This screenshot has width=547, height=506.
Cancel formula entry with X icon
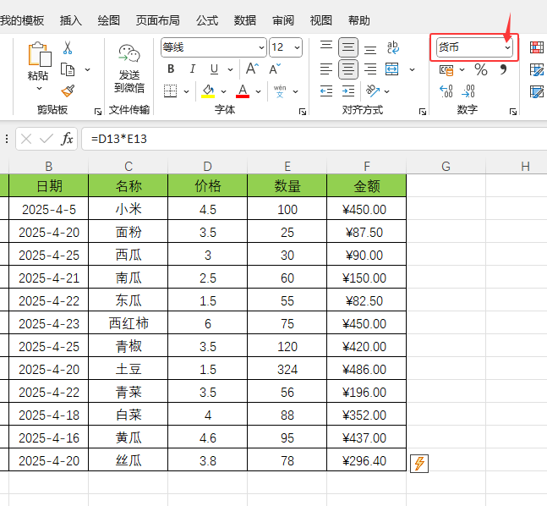pyautogui.click(x=26, y=139)
